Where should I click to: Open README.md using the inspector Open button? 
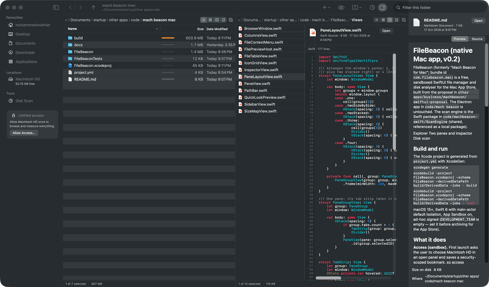pos(478,21)
